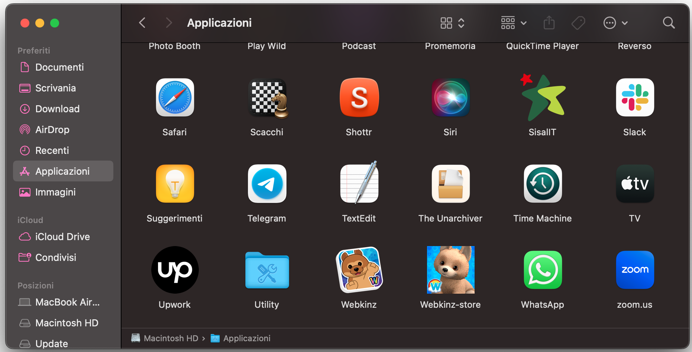Start the Time Machine app
This screenshot has width=692, height=352.
tap(542, 184)
